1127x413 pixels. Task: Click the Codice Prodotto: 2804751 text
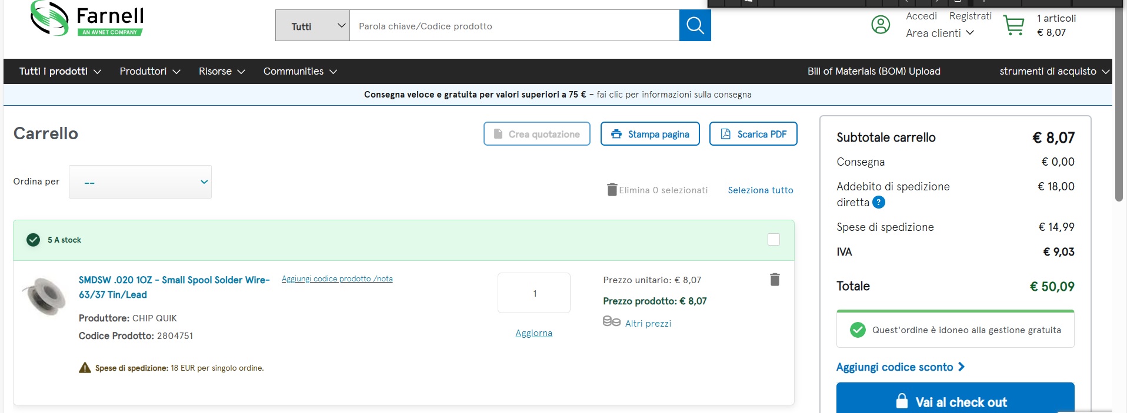(136, 336)
